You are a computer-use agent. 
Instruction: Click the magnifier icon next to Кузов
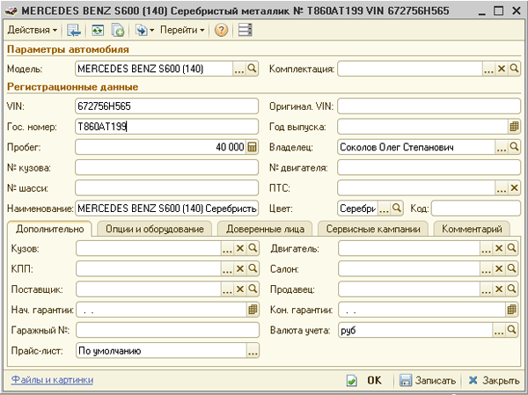253,248
